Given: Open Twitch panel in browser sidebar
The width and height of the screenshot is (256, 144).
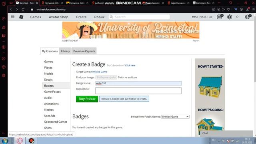Looking at the screenshot, I should click(x=4, y=36).
